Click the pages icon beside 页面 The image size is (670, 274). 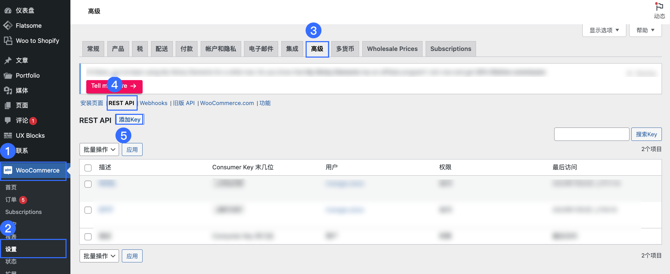(8, 105)
